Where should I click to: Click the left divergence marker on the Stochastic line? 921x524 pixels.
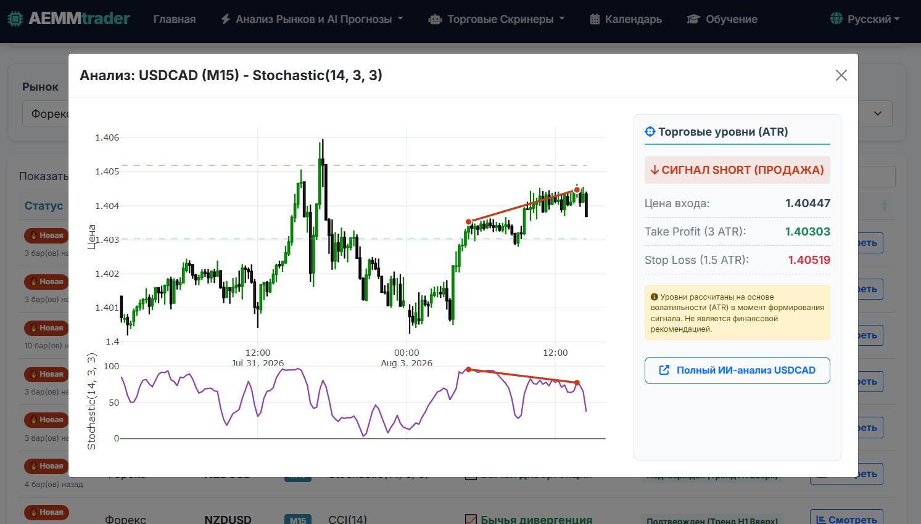pos(468,370)
